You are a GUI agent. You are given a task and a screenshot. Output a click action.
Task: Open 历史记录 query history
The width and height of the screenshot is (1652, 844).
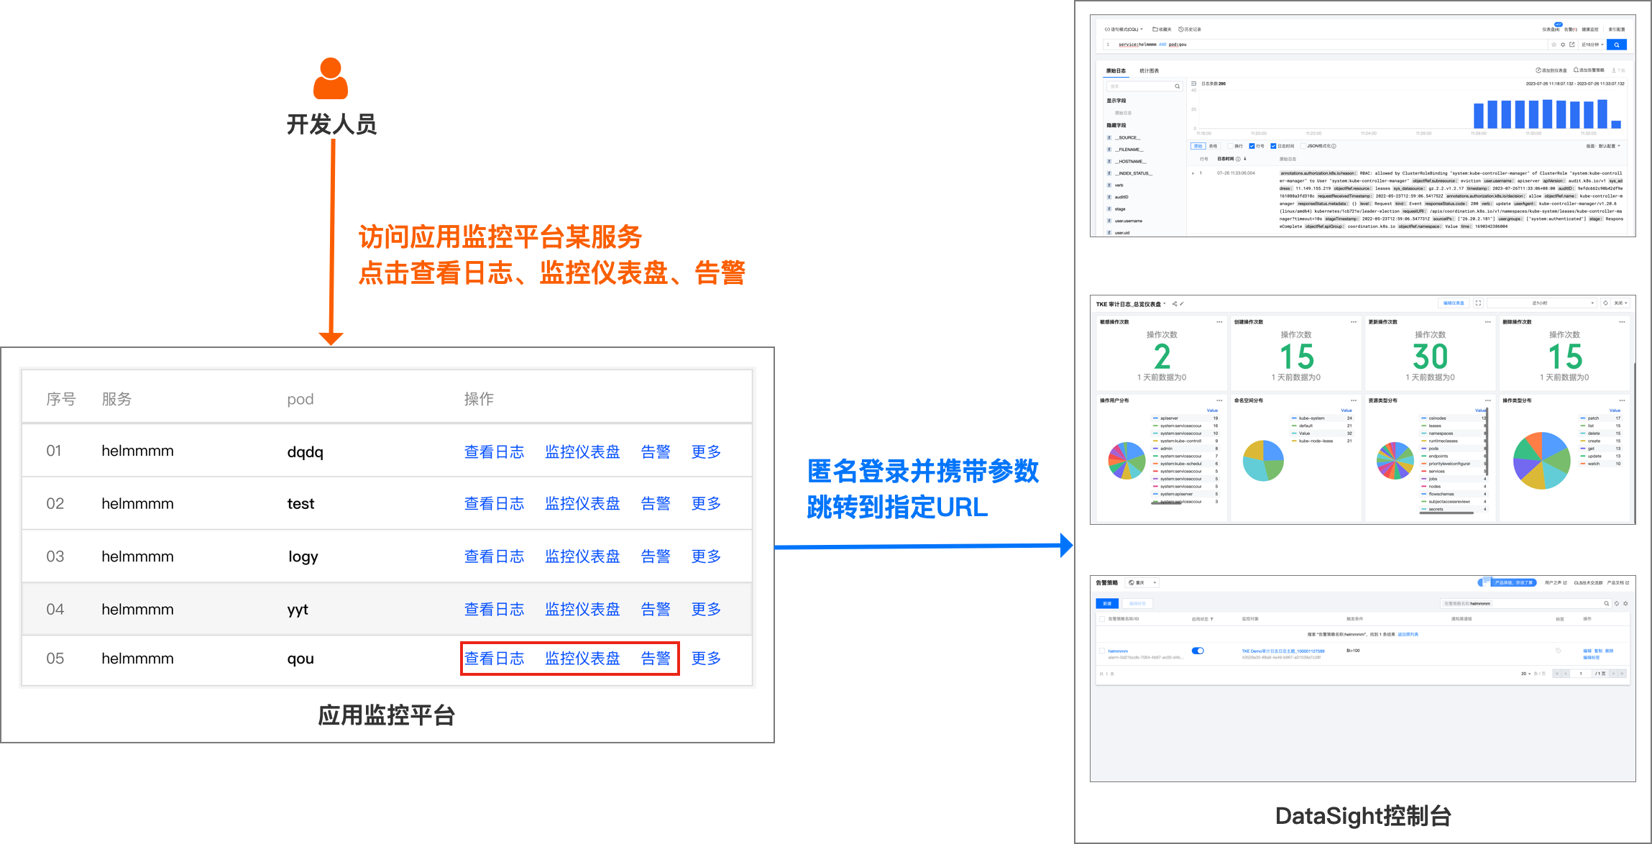click(1190, 29)
